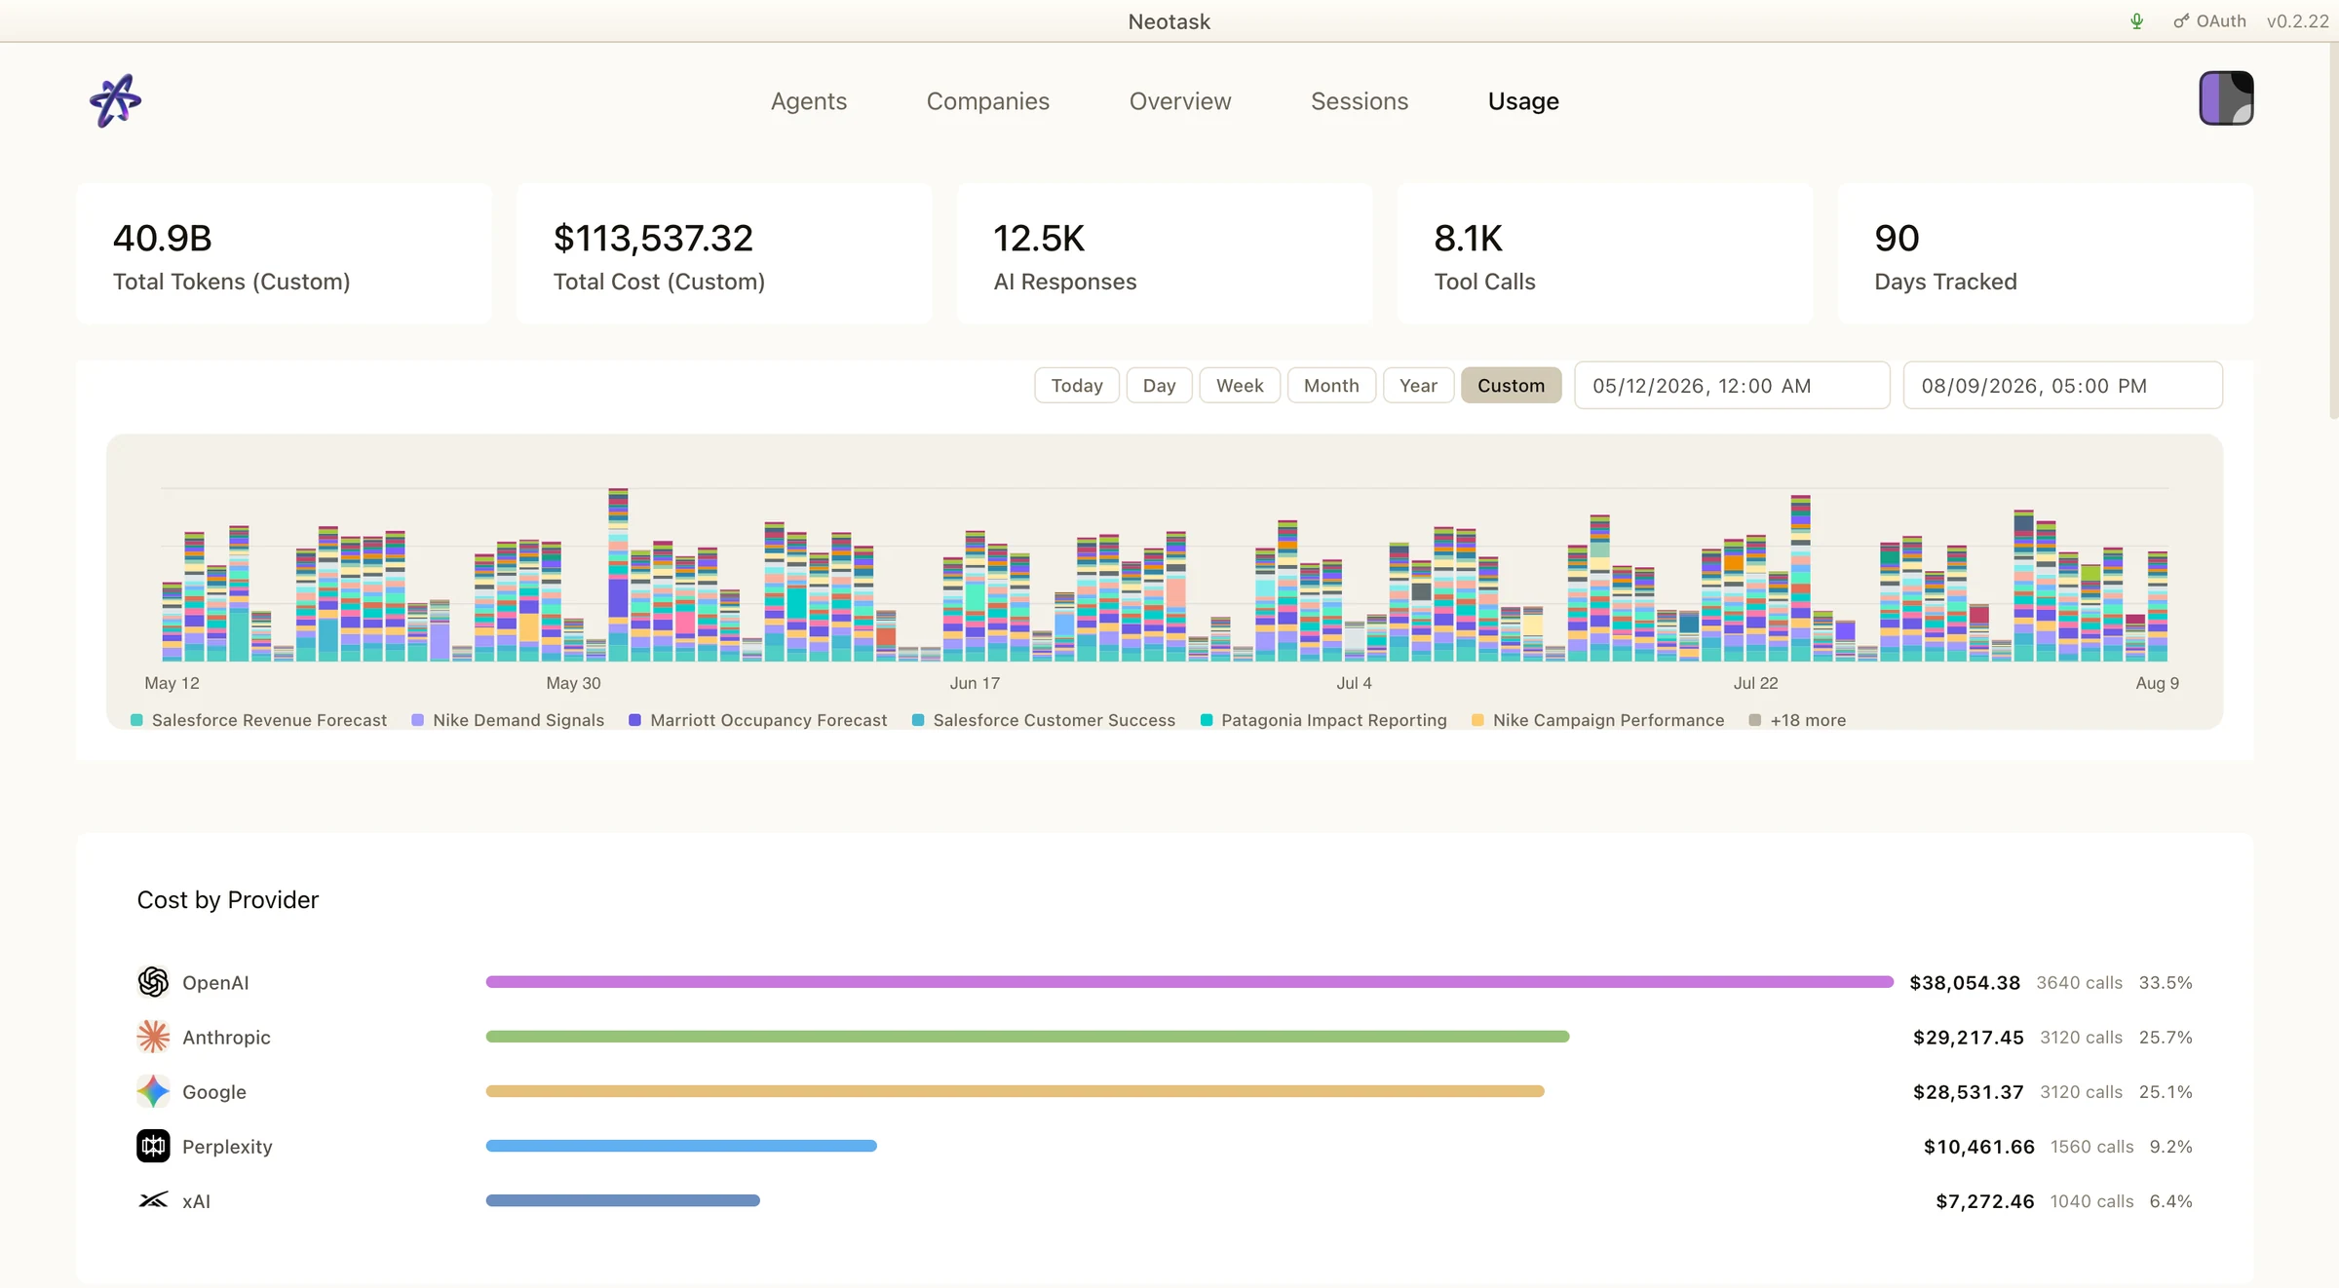Screen dimensions: 2339x1288
Task: Choose the Day range button
Action: click(1159, 385)
